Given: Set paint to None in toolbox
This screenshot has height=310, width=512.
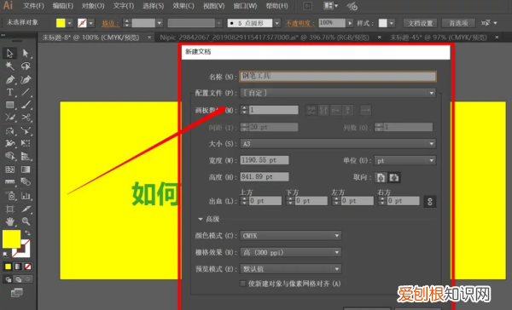Looking at the screenshot, I should click(28, 267).
